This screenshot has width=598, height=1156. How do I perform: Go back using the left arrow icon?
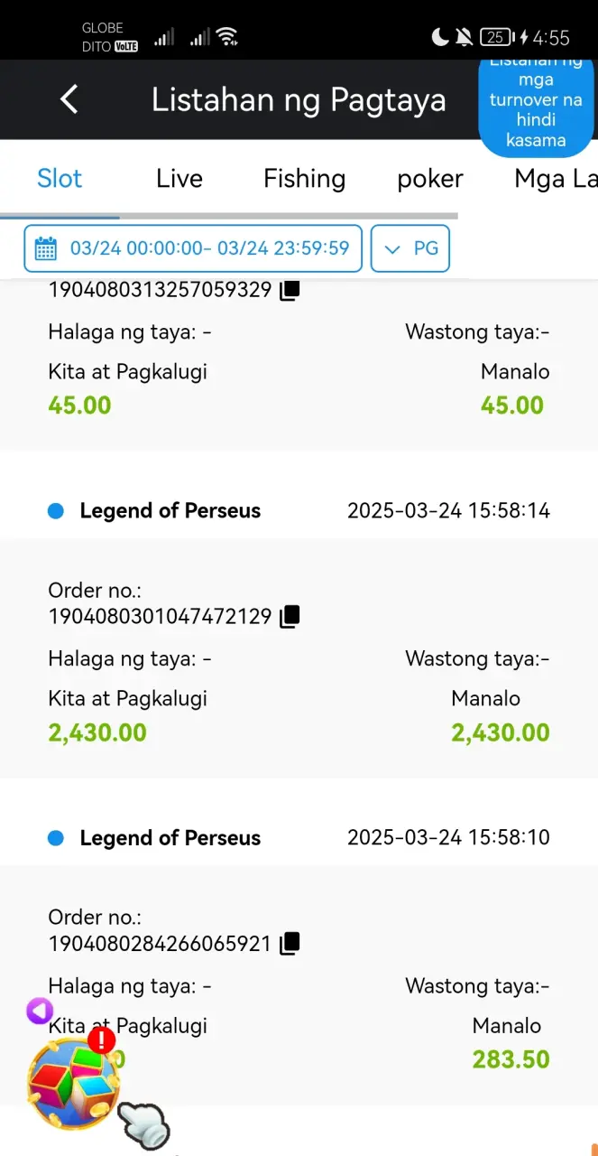(69, 99)
